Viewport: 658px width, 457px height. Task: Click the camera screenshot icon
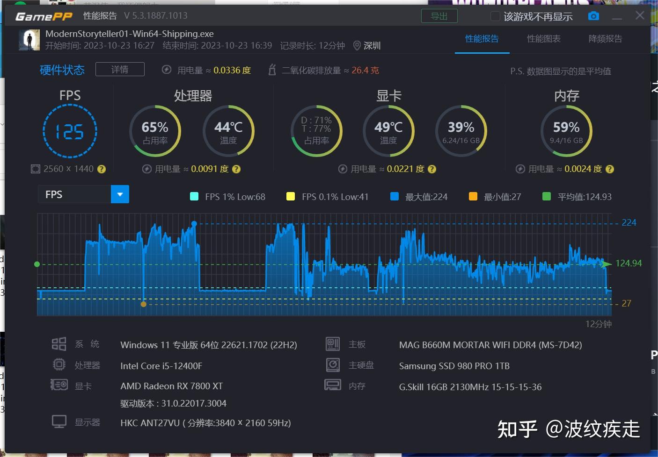pyautogui.click(x=593, y=15)
